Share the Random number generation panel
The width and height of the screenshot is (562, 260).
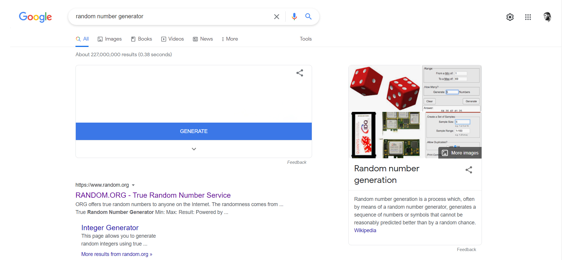[469, 170]
